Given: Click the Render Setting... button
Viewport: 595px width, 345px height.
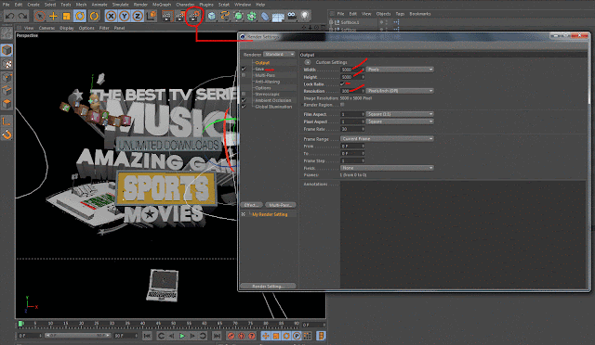Looking at the screenshot, I should click(x=268, y=286).
